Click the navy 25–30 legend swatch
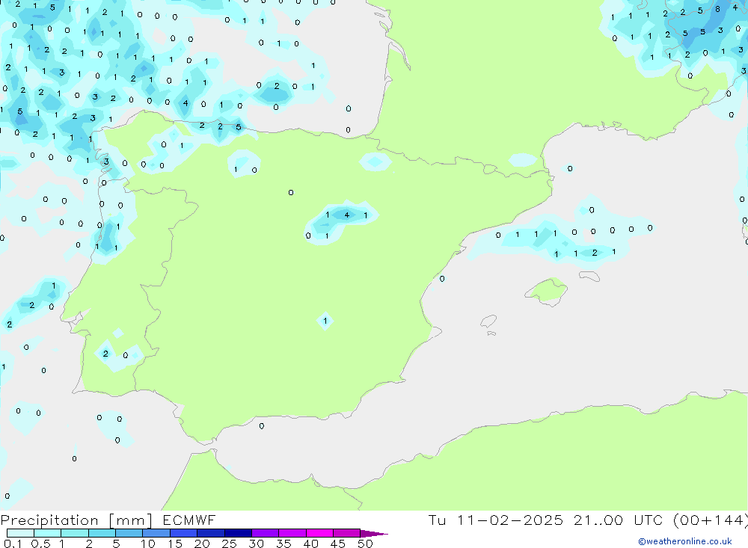Screen dimensions: 748x548 point(238,533)
